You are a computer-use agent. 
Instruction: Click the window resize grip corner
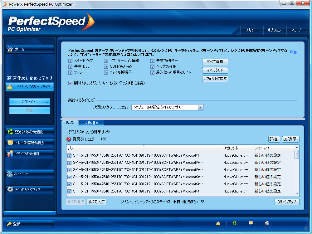pyautogui.click(x=305, y=228)
